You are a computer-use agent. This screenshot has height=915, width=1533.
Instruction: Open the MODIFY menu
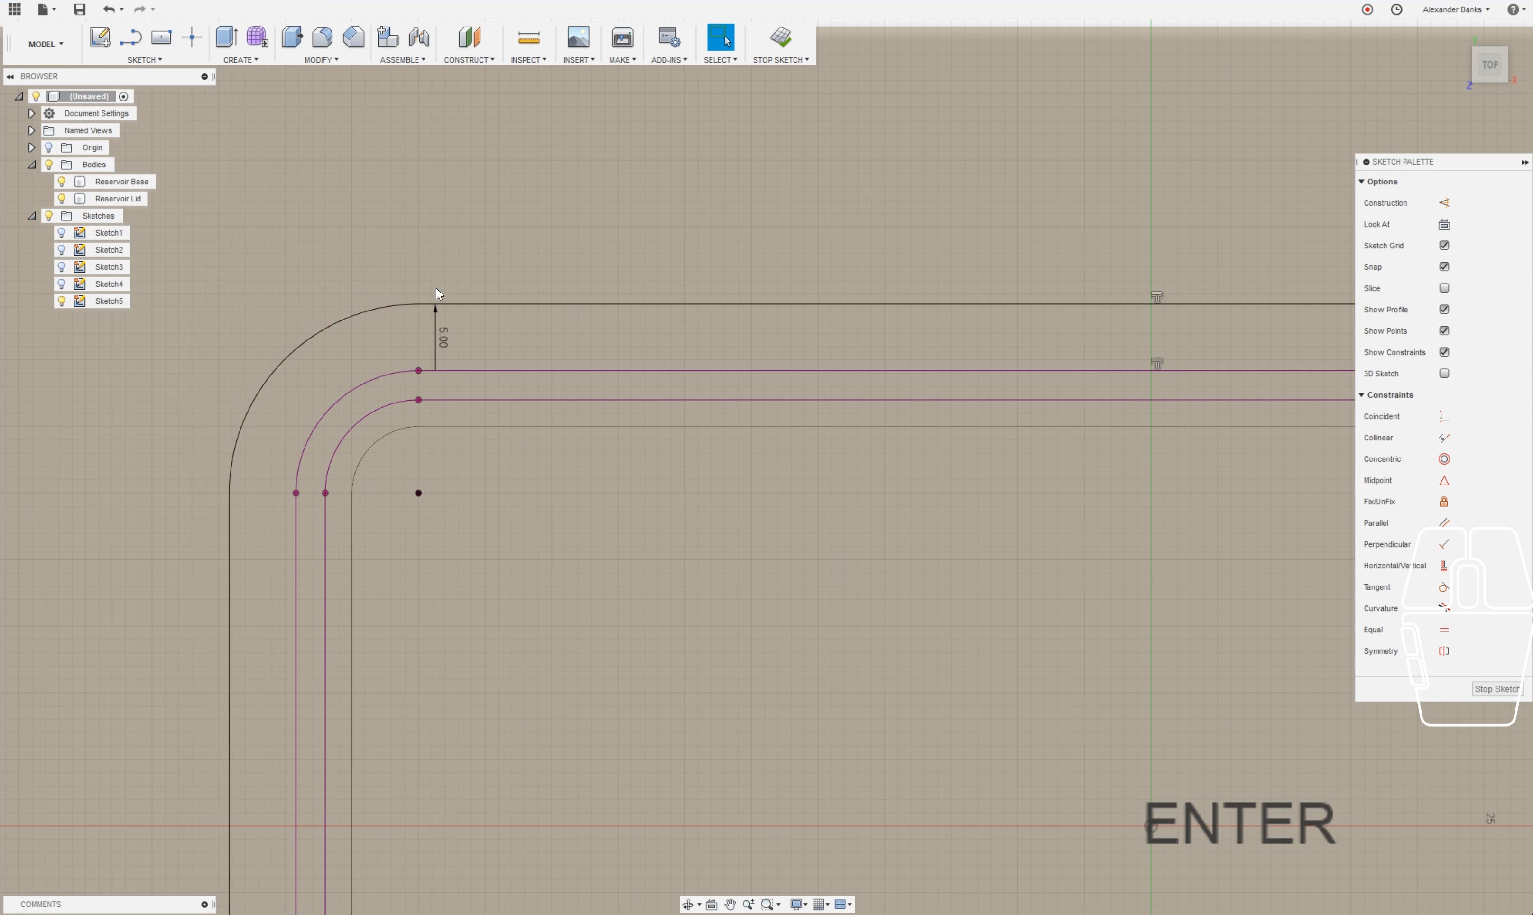tap(321, 60)
